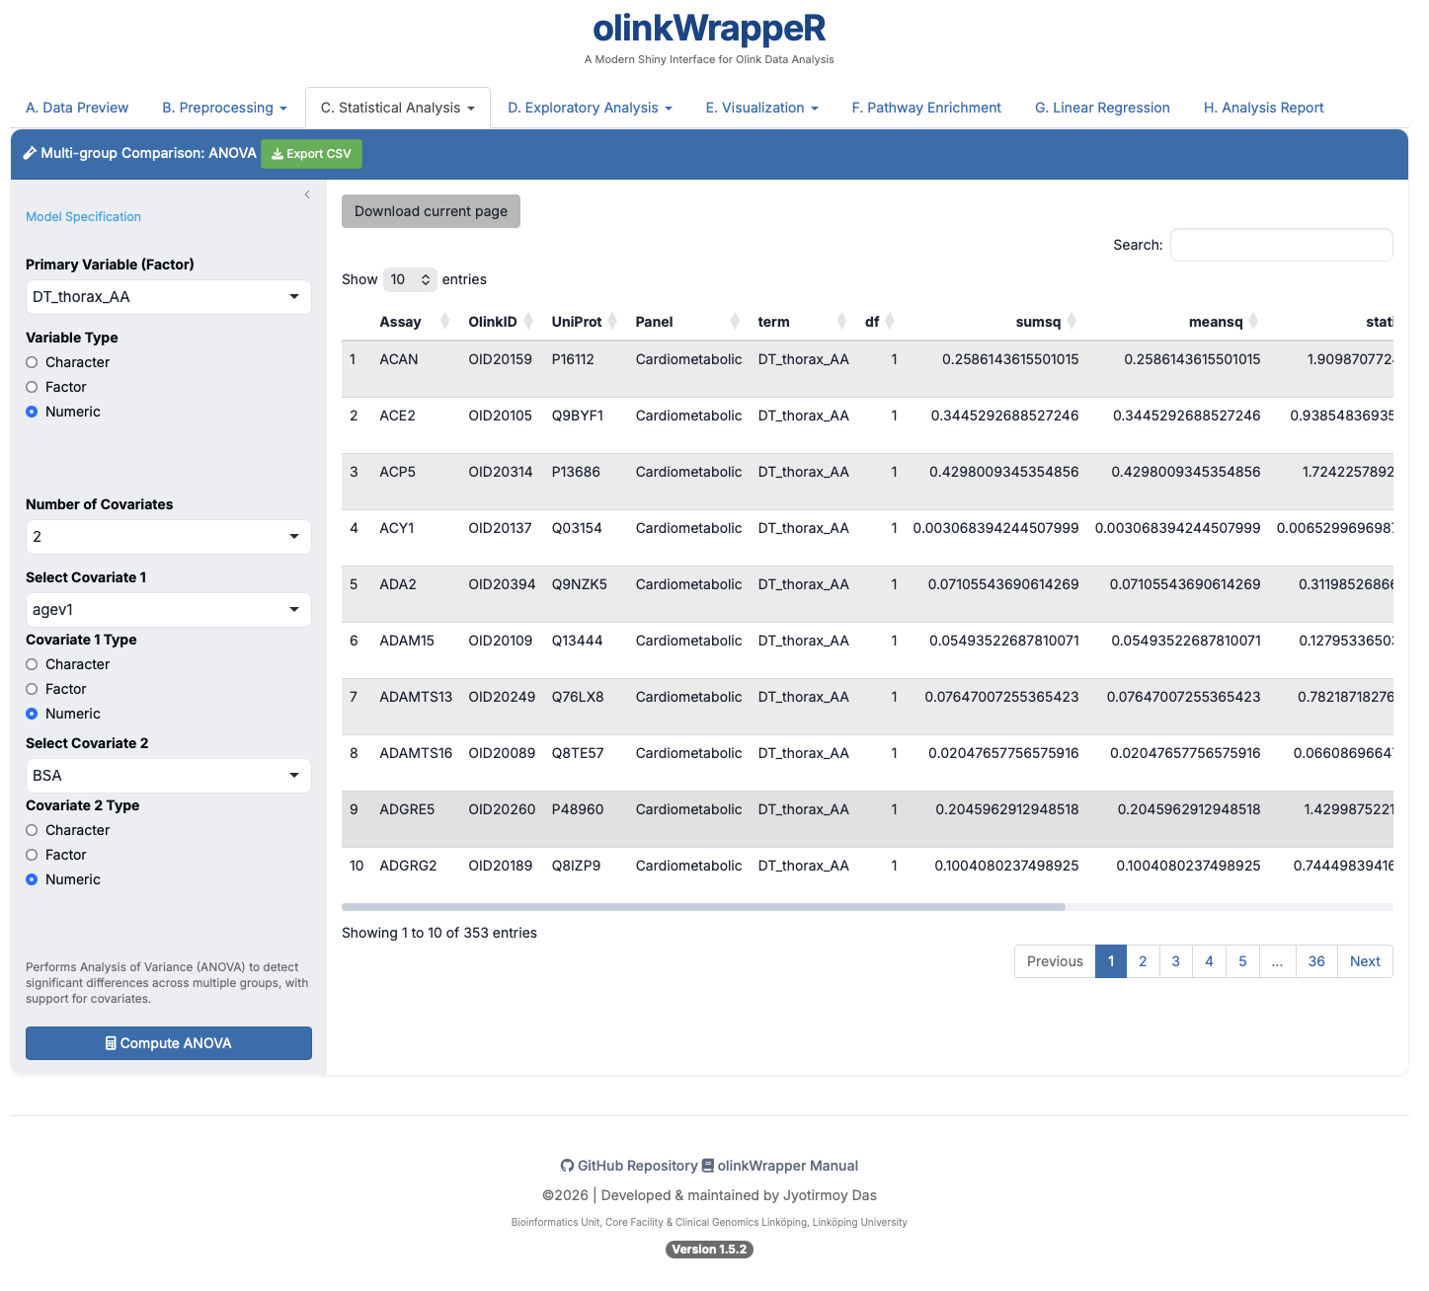Image resolution: width=1429 pixels, height=1291 pixels.
Task: Switch to F. Pathway Enrichment tab
Action: point(925,108)
